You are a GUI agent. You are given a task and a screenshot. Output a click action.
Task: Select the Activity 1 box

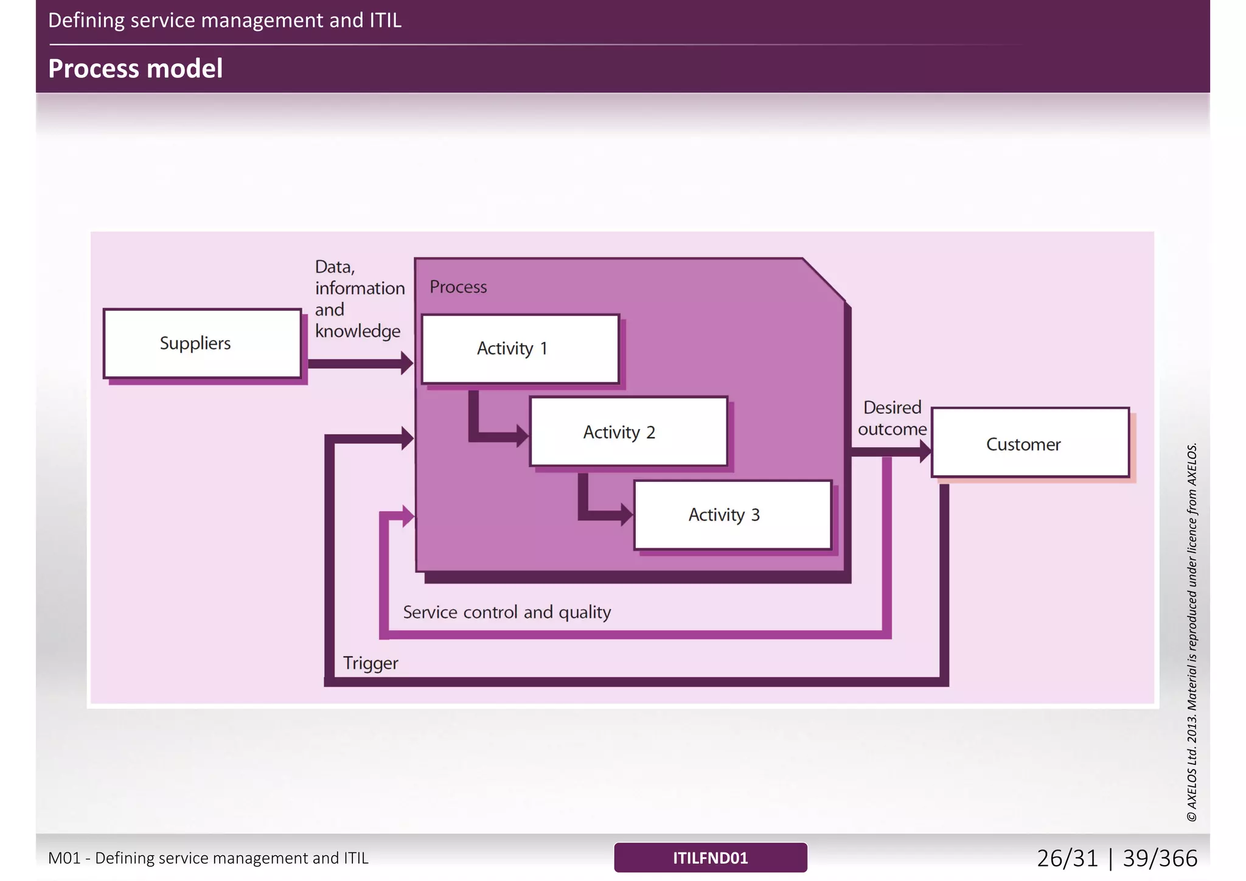tap(520, 349)
